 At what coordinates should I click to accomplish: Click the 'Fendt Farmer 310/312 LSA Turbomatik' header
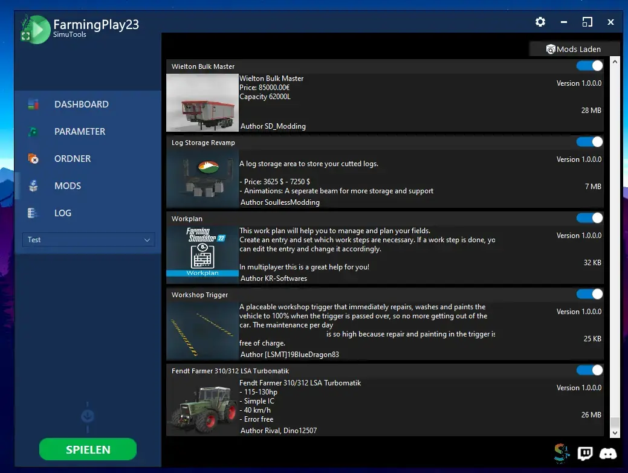[x=230, y=371]
